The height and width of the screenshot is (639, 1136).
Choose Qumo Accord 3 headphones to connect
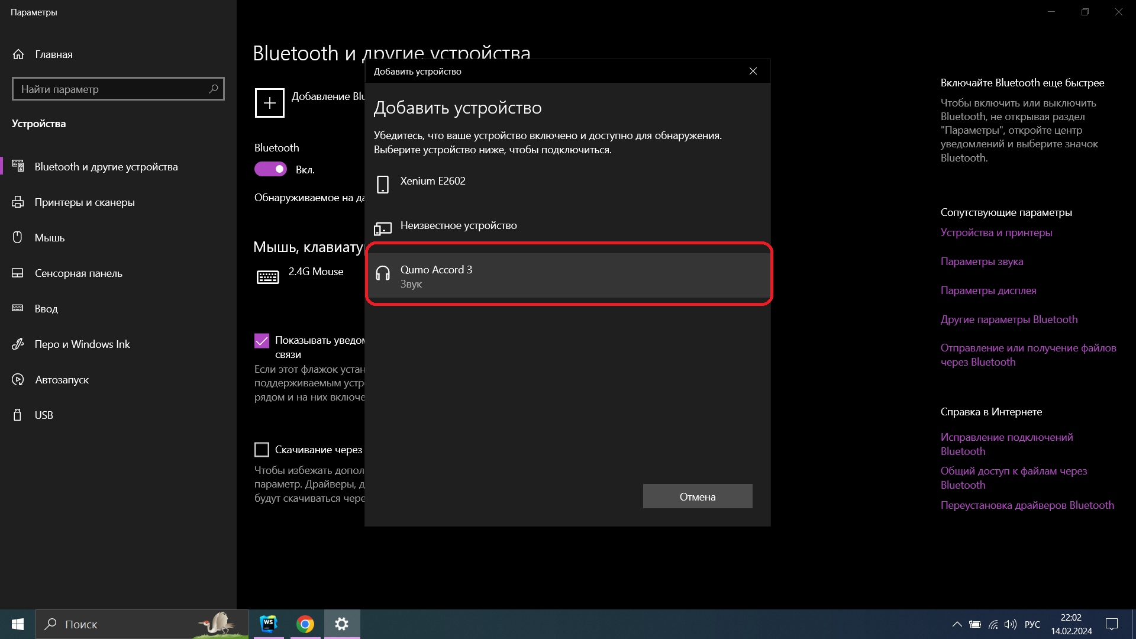[567, 276]
